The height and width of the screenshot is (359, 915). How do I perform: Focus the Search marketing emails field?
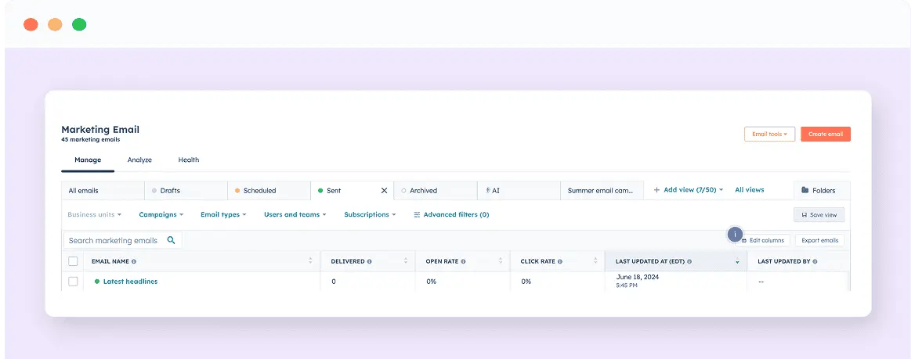122,240
